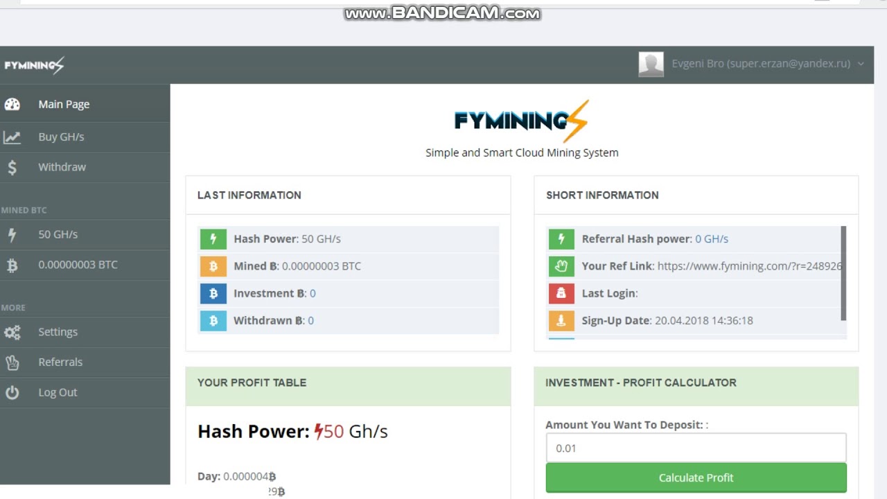Click the INVESTMENT - PROFIT CALCULATOR heading
Screen dimensions: 887x499
[x=641, y=383]
